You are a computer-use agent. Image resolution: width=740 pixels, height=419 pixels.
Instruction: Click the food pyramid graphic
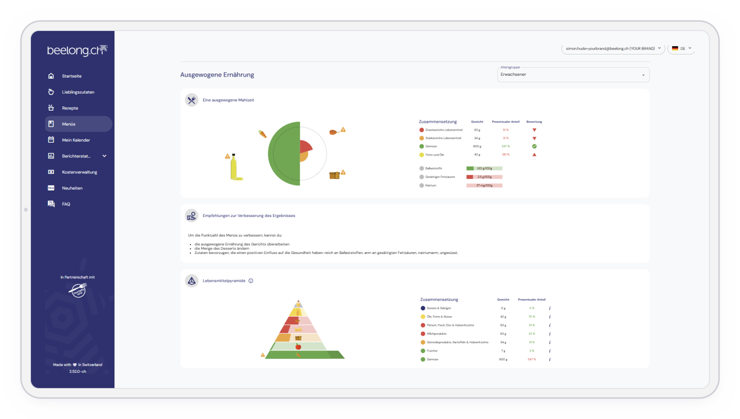[305, 330]
